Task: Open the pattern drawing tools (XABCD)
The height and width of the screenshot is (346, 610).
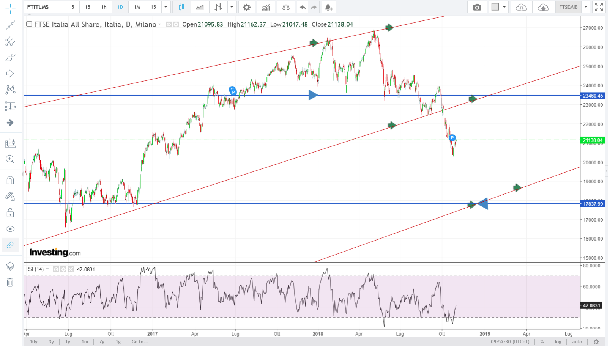Action: 10,90
